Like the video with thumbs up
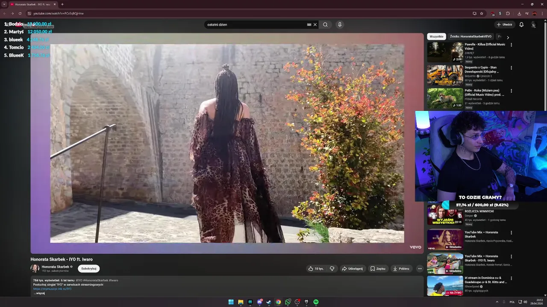This screenshot has width=547, height=307. tap(316, 269)
